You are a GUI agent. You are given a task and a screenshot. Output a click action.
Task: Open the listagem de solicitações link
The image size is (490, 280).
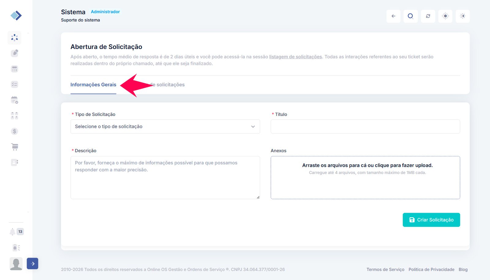point(296,57)
